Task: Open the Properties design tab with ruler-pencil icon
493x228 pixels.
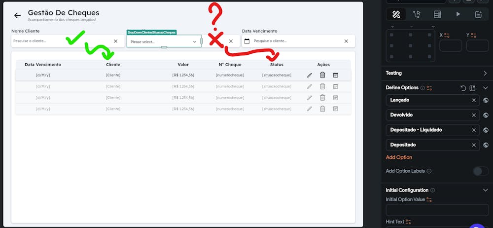Action: click(x=396, y=14)
